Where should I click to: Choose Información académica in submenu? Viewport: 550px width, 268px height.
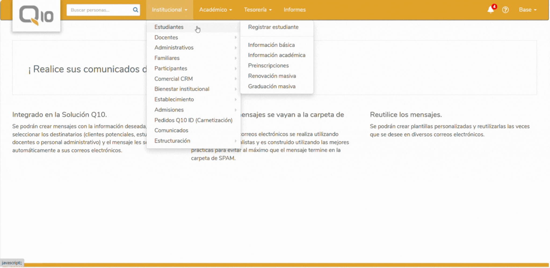pyautogui.click(x=277, y=55)
